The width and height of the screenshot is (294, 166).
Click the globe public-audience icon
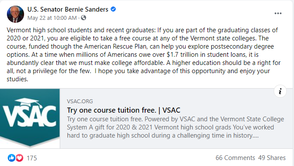pyautogui.click(x=84, y=18)
